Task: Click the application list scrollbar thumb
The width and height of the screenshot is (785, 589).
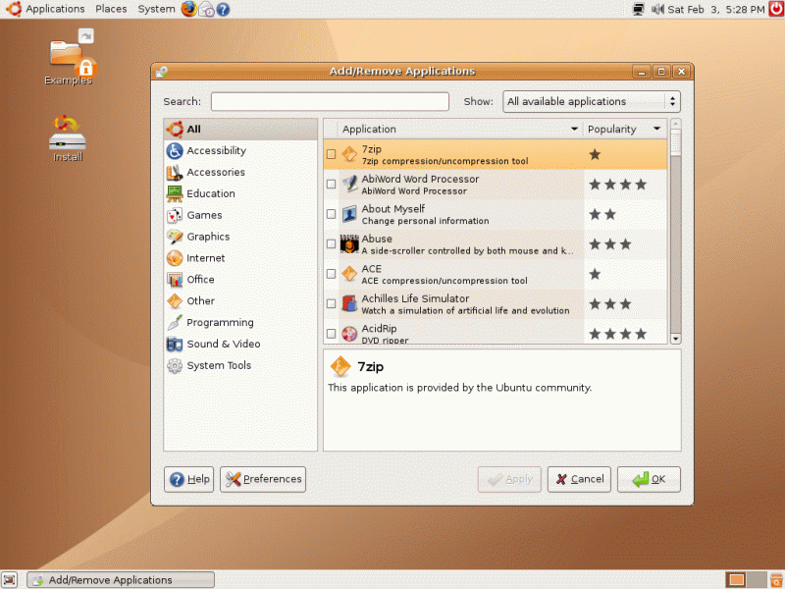Action: (675, 142)
